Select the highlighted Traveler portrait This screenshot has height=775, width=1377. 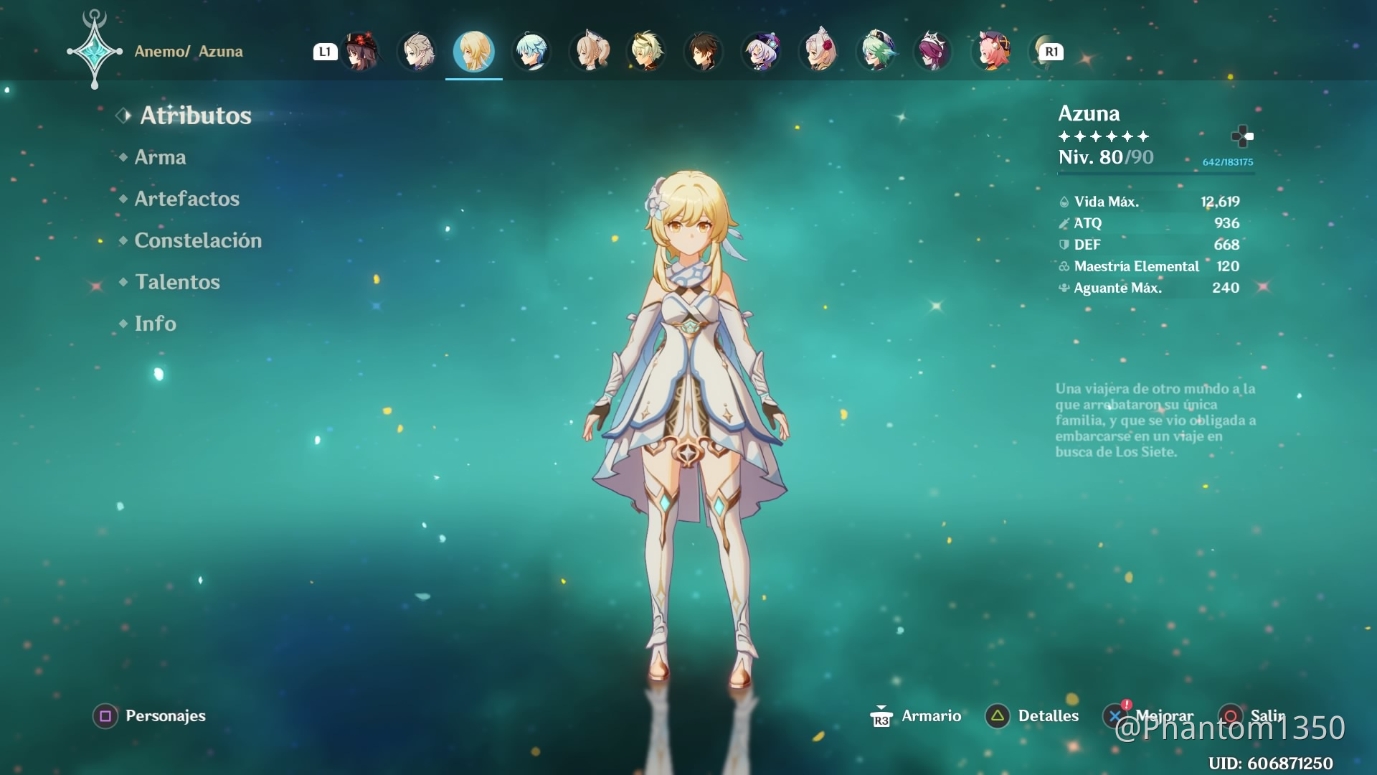click(x=474, y=52)
